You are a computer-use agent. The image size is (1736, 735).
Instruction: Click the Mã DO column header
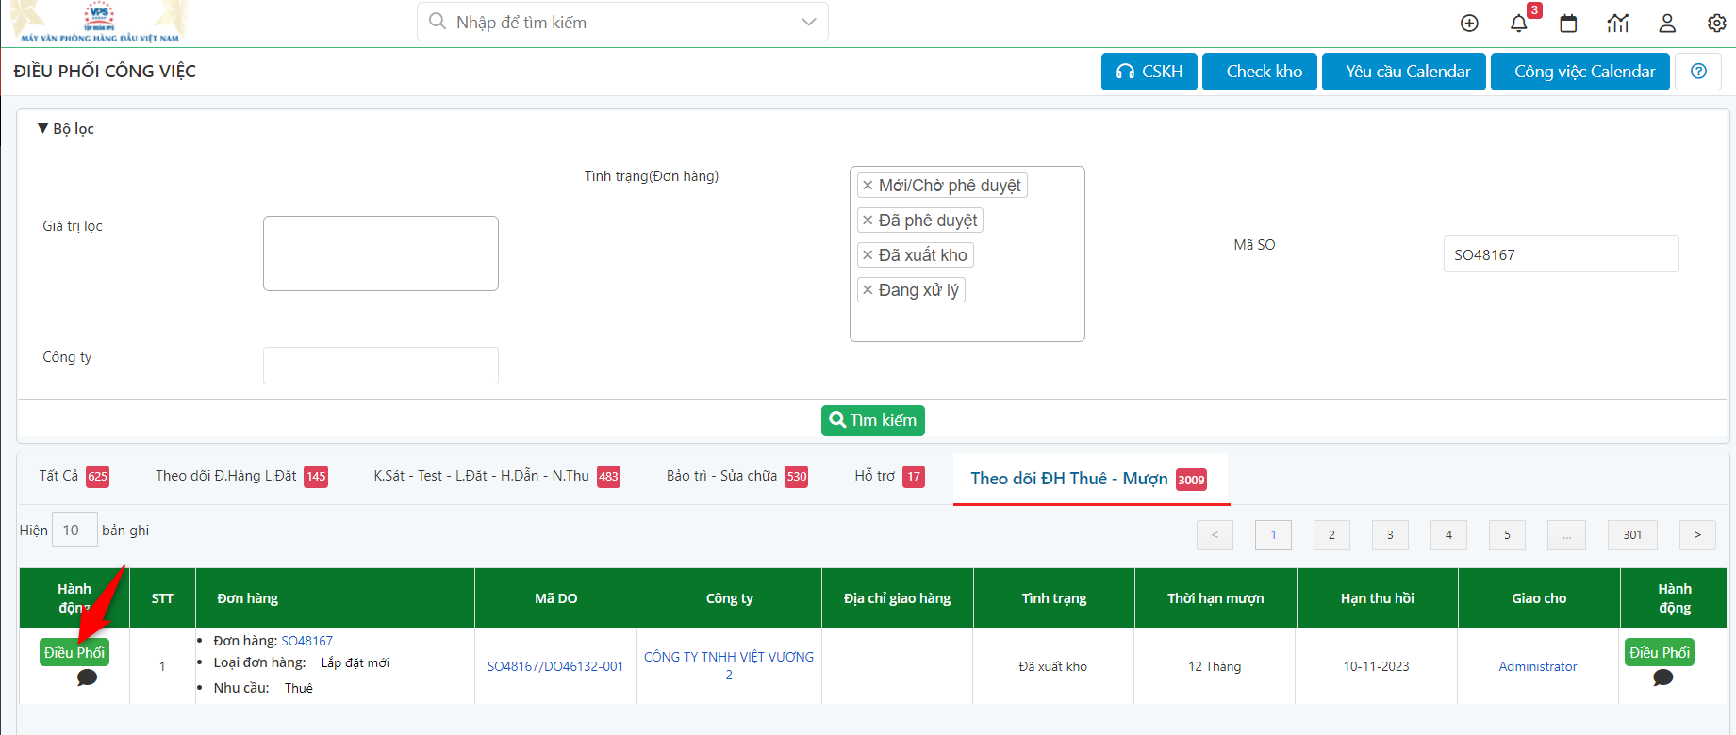[555, 598]
